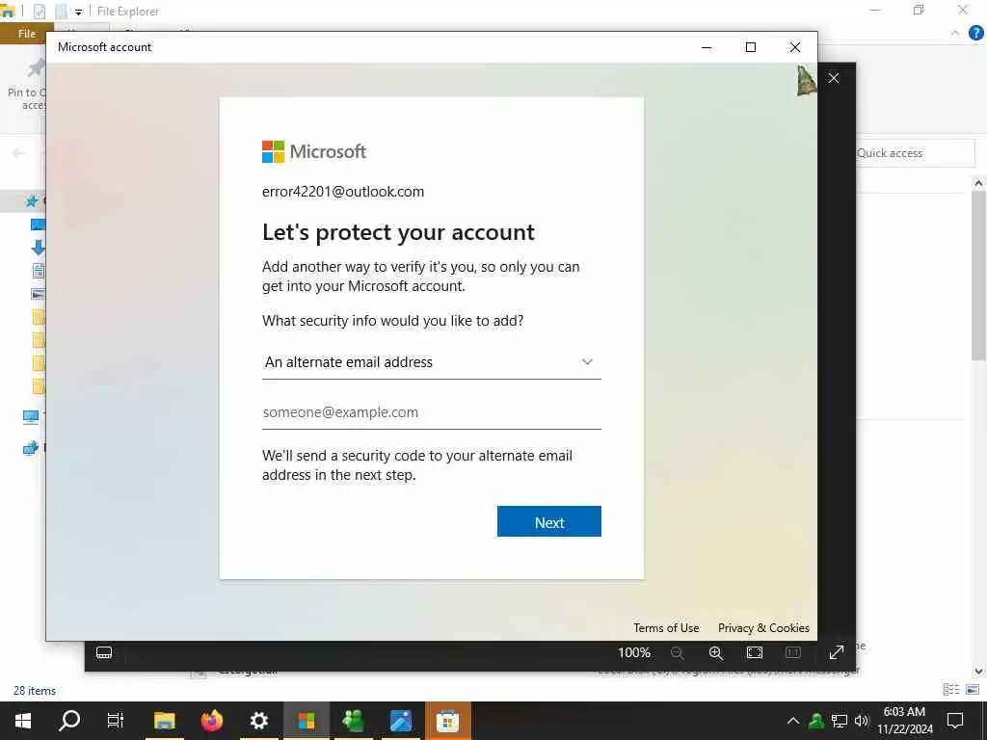
Task: Switch to Photos app in the taskbar
Action: [400, 721]
